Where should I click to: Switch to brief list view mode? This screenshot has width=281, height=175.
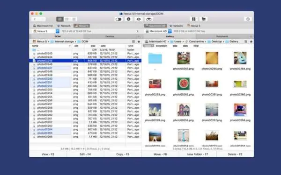click(67, 19)
